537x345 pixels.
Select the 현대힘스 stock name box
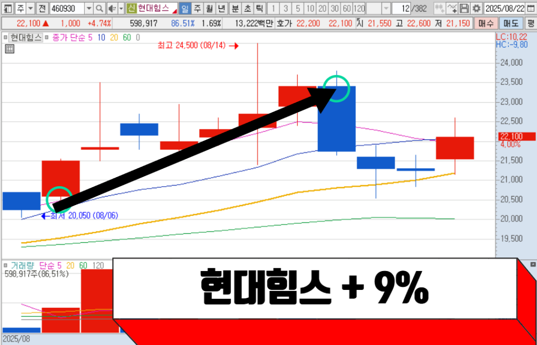(x=157, y=8)
